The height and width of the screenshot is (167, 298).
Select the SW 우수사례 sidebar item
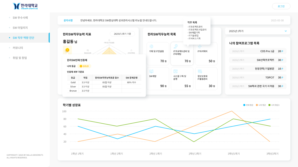[x=20, y=18]
